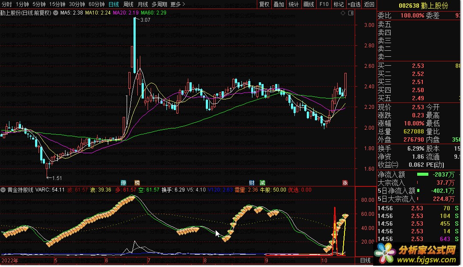Click the 叠加 overlay button
Viewport: 463px width, 267px height.
(279, 4)
